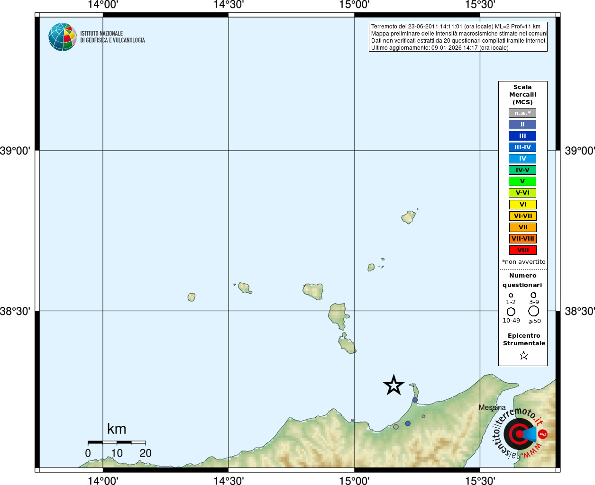
Task: Click the small blue dot south of the cape
Action: point(408,423)
